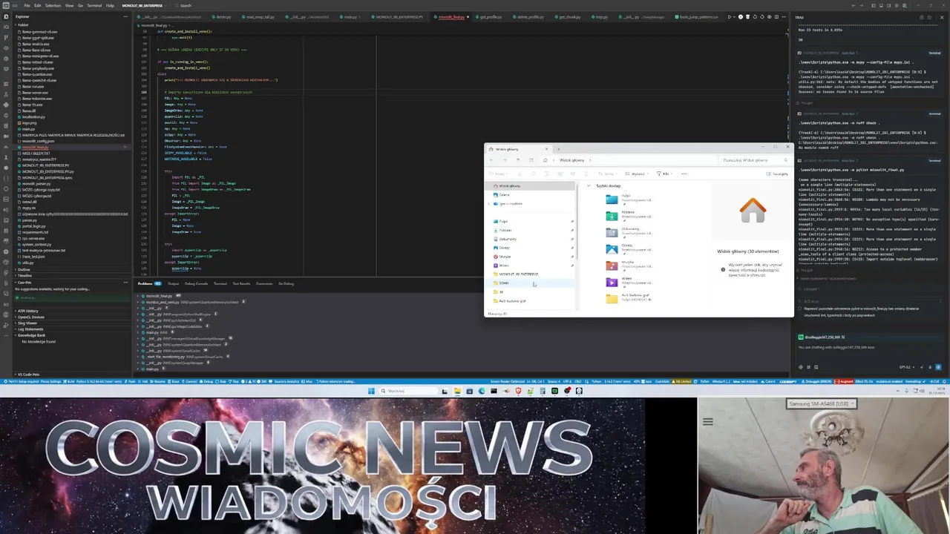Switch to the Output panel tab
Image resolution: width=950 pixels, height=534 pixels.
click(x=173, y=283)
